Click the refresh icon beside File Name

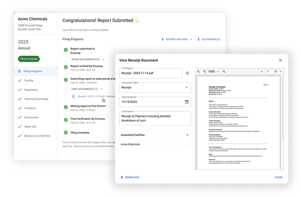point(188,73)
